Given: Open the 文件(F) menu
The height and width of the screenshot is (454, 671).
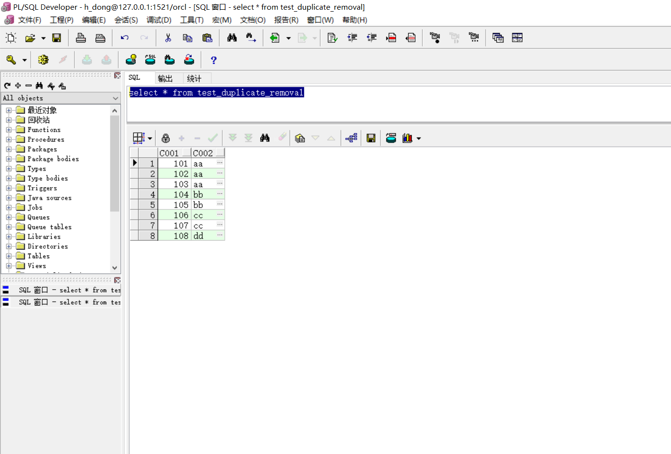Looking at the screenshot, I should pos(30,20).
